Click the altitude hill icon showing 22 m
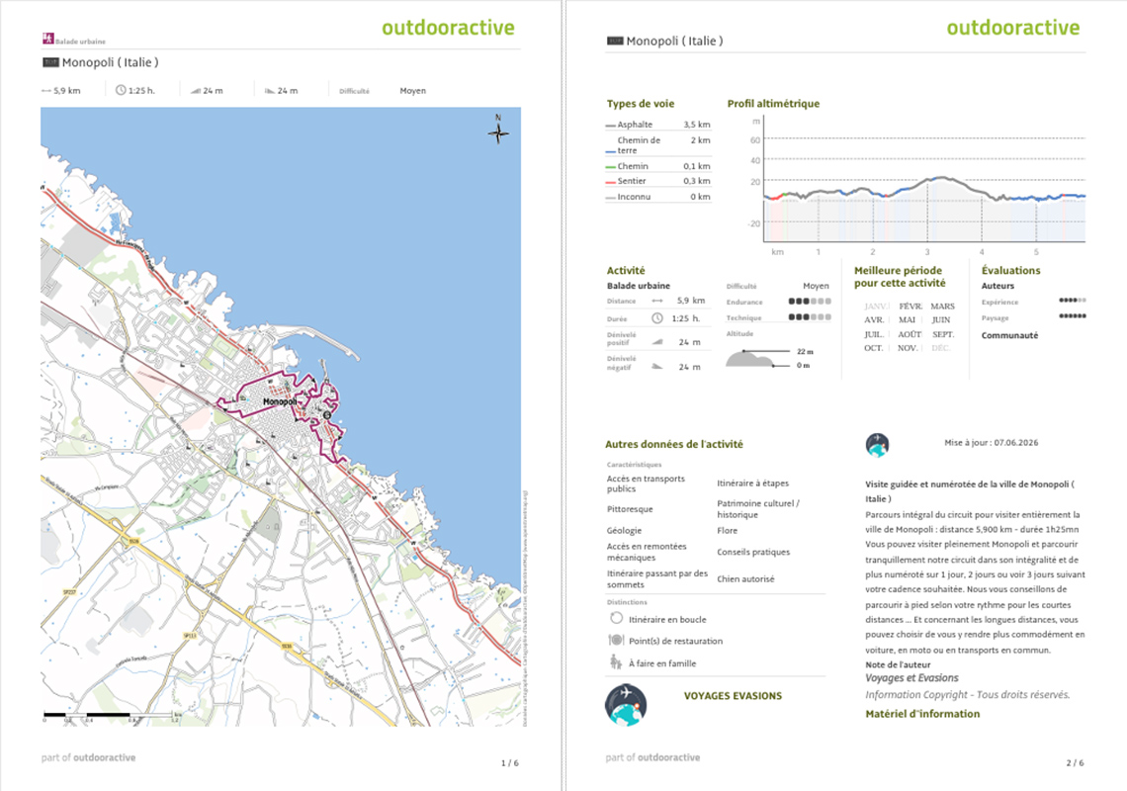 pos(749,358)
